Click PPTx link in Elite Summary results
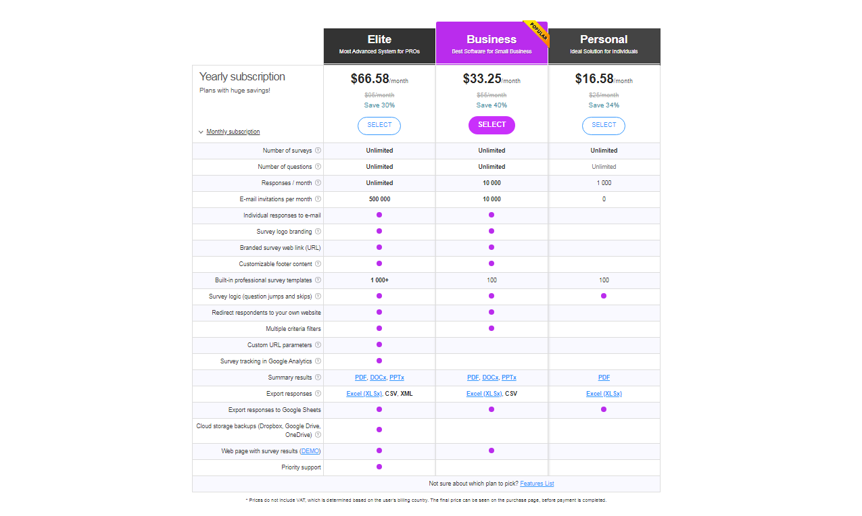 pos(397,378)
